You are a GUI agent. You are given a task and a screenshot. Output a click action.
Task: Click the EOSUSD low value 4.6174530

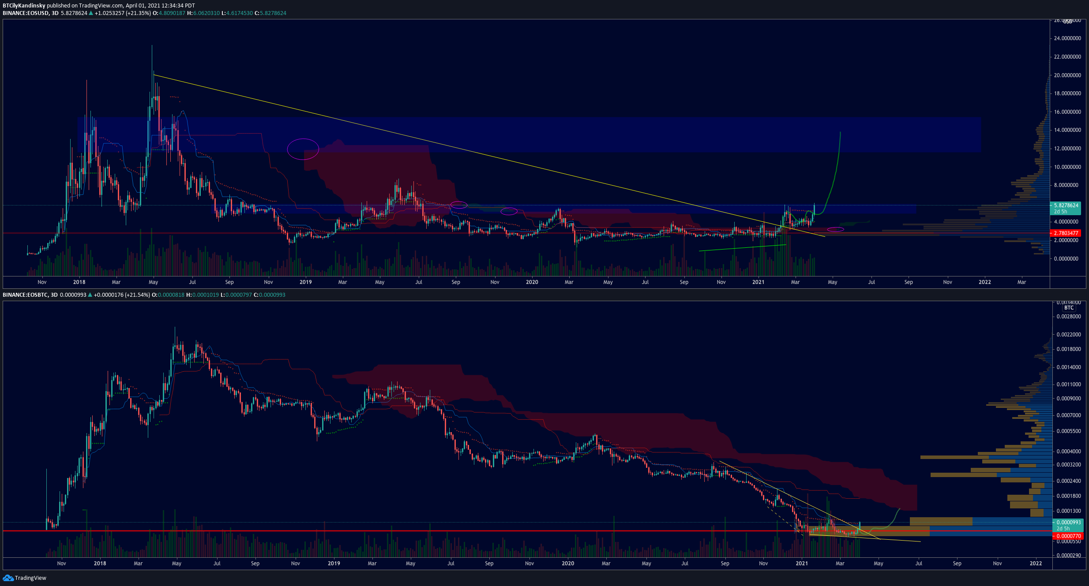click(x=239, y=13)
